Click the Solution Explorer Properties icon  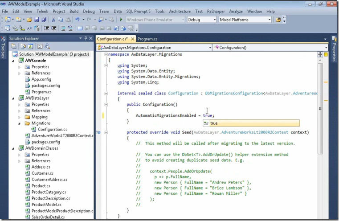pos(14,46)
